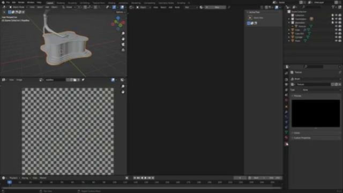Screen dimensions: 343x193
Task: Click the timeline horizontal scrollbar
Action: 141,188
